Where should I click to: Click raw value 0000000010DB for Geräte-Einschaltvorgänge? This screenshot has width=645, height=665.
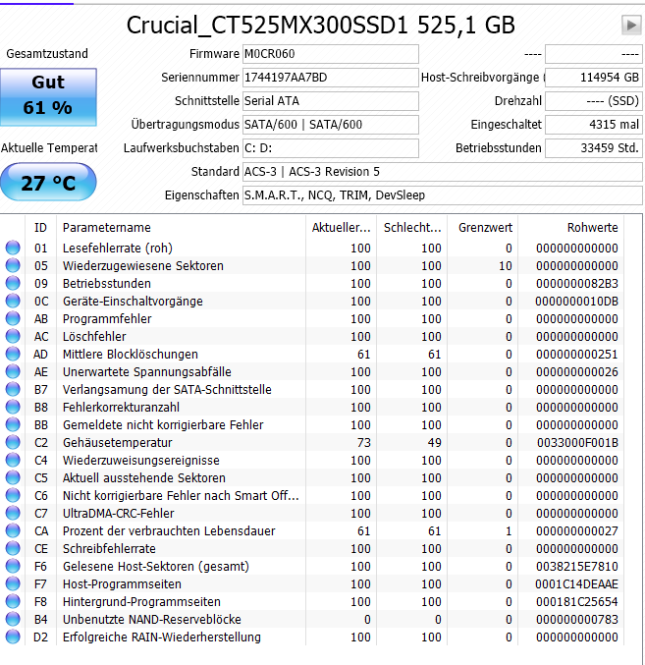[577, 302]
